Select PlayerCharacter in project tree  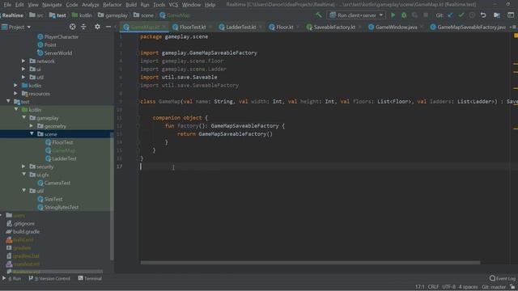pos(62,37)
